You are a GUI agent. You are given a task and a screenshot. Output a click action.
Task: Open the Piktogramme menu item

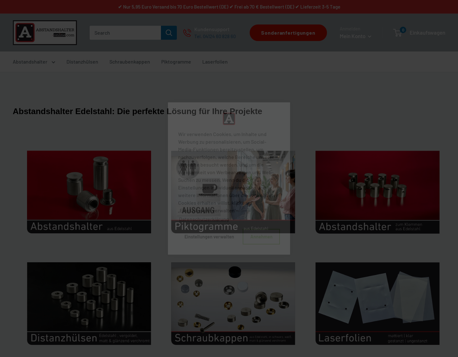176,62
